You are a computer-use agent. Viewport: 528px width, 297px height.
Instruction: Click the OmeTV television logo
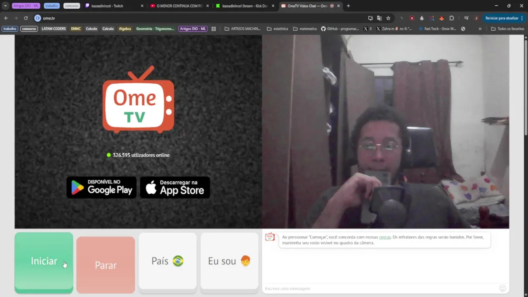point(138,99)
